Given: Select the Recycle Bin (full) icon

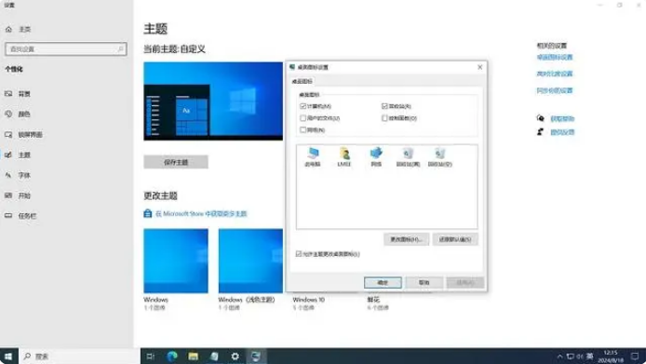Looking at the screenshot, I should click(x=408, y=156).
